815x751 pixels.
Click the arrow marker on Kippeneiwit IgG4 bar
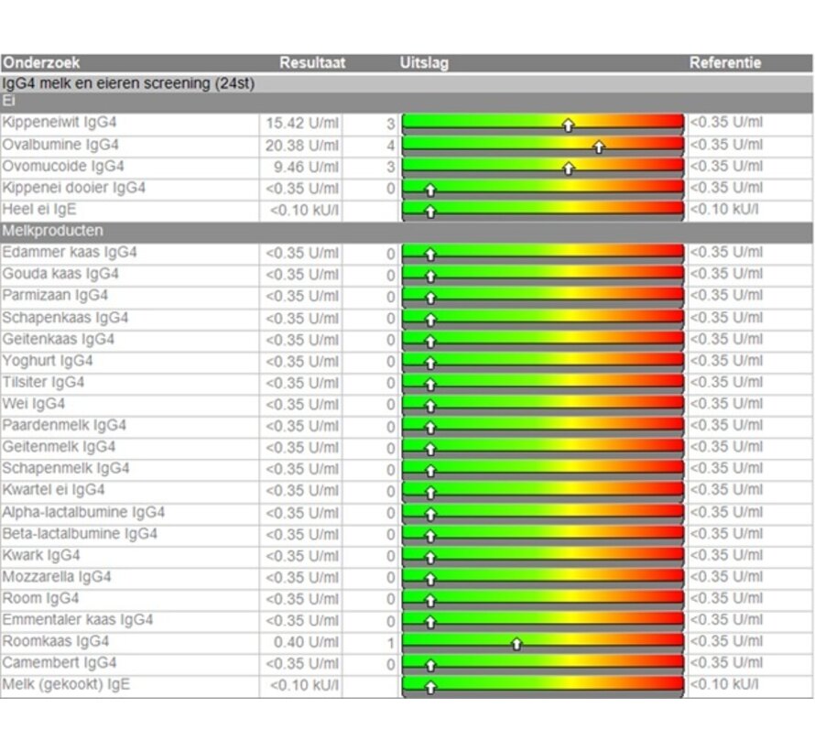pos(568,125)
